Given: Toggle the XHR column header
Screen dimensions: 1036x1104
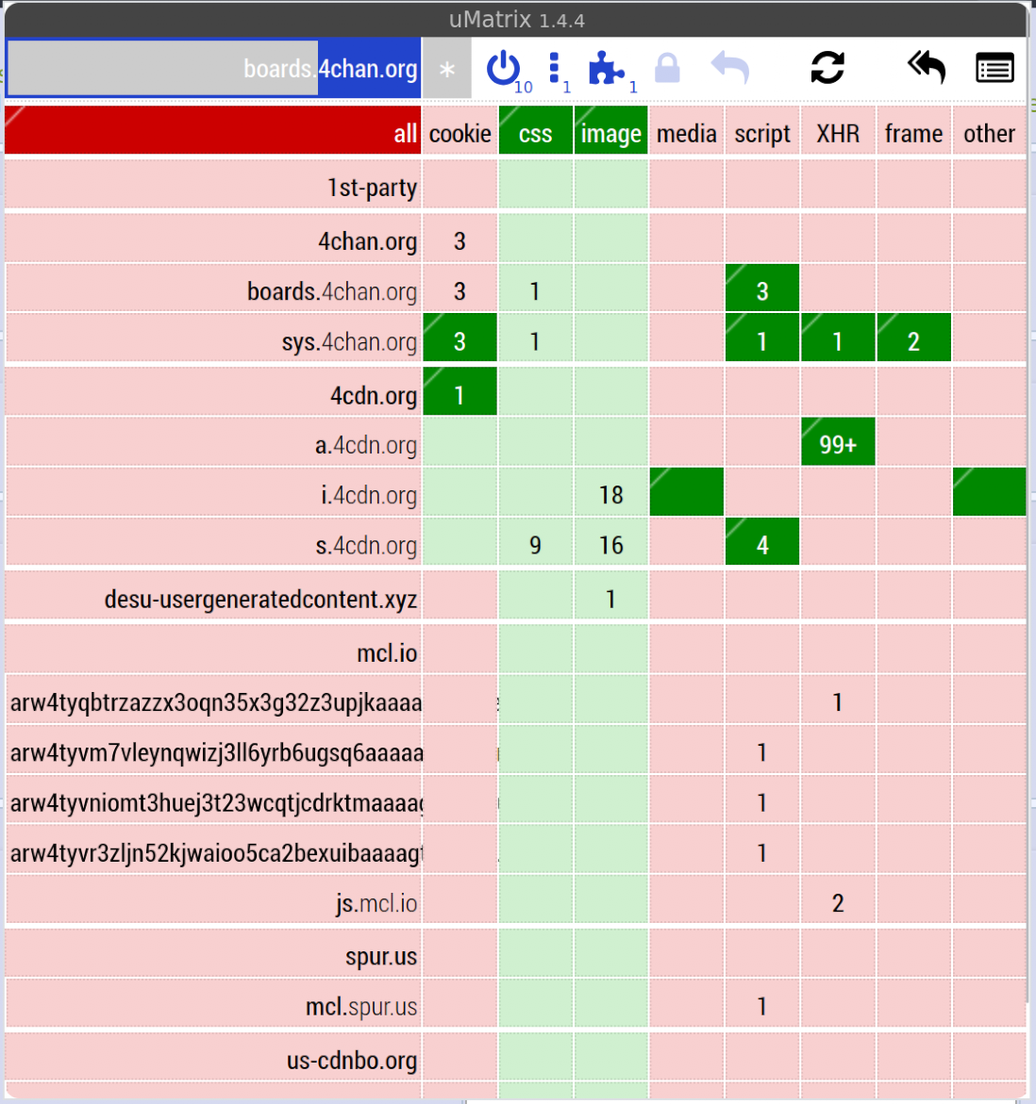Looking at the screenshot, I should click(838, 130).
